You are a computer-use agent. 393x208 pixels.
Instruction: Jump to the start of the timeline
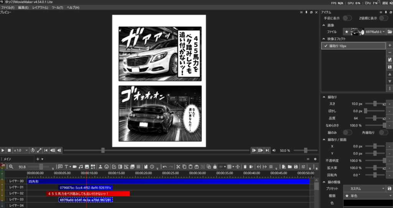[x=46, y=150]
